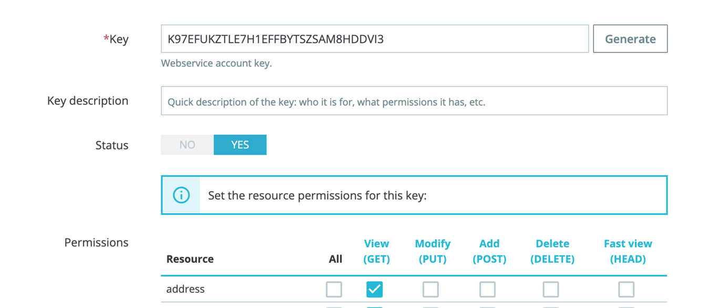Set Status to YES
The image size is (718, 308).
point(240,145)
